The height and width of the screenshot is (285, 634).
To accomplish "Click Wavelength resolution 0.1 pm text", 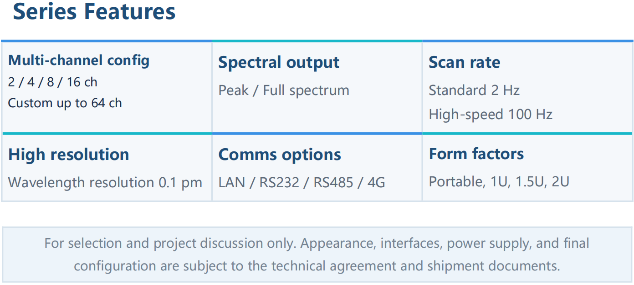I will 105,182.
